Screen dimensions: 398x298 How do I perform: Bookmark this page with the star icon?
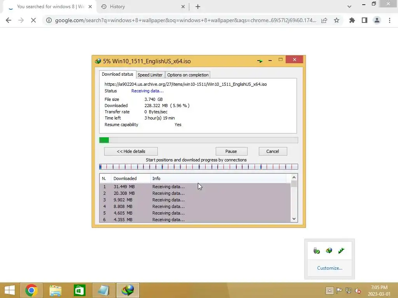tap(337, 20)
